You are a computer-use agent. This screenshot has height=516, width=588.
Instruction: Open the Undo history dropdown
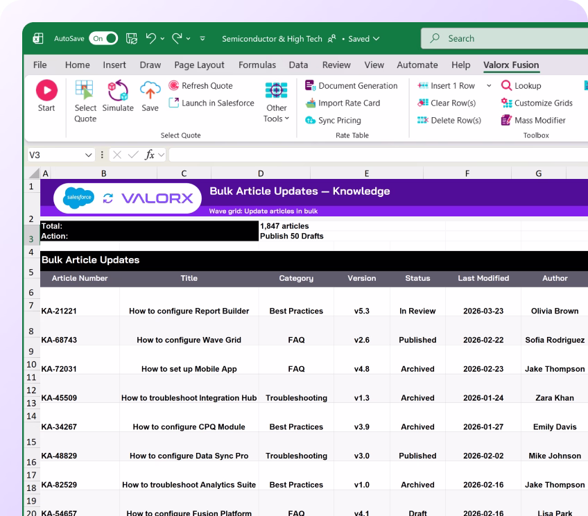tap(162, 39)
